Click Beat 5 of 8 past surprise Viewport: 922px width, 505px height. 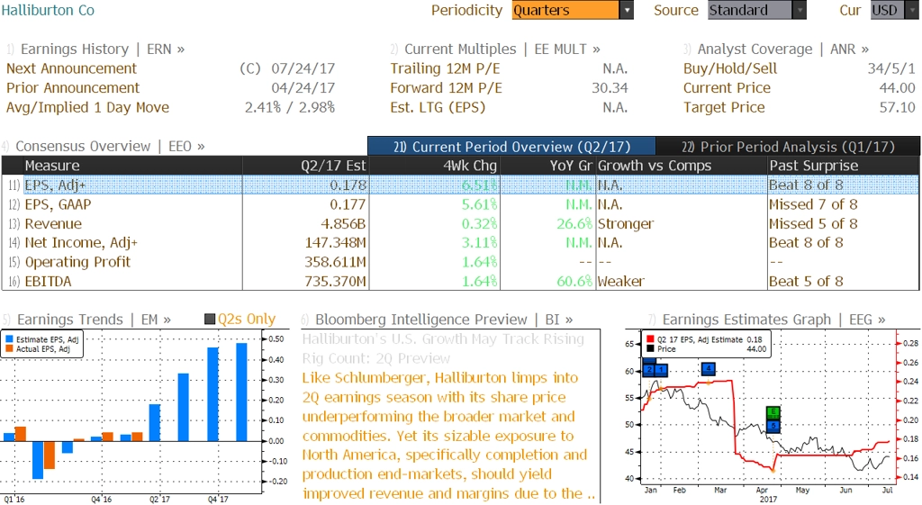(x=806, y=282)
